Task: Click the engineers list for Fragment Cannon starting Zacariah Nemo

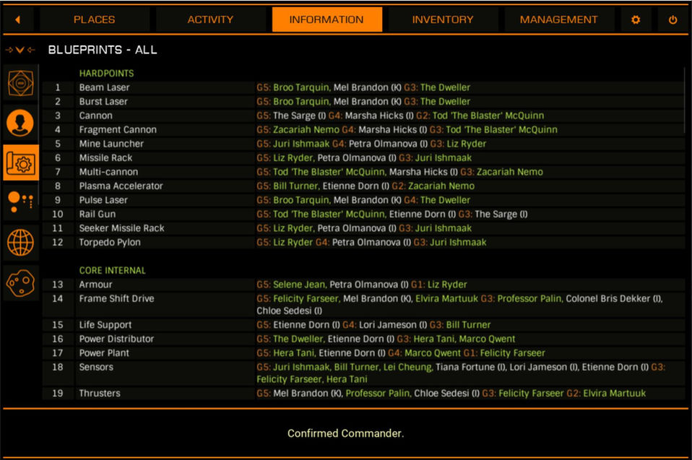Action: [407, 130]
